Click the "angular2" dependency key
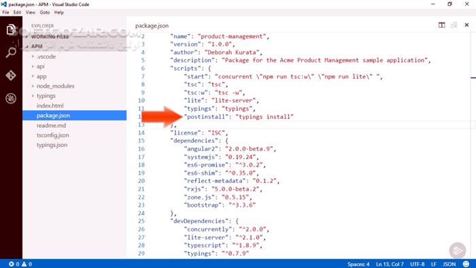Viewport: 476px width, 268px height. (201, 149)
